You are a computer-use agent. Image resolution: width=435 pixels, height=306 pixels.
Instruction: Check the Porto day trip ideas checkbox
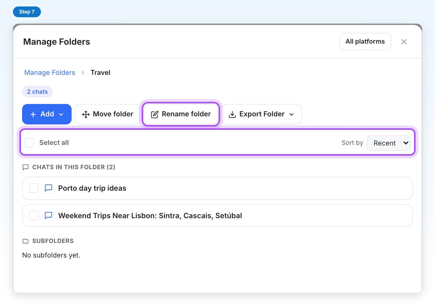click(x=34, y=188)
